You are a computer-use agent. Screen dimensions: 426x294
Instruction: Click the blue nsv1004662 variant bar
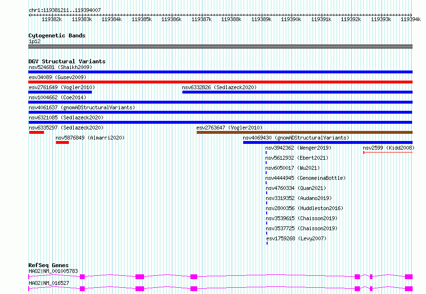220,102
